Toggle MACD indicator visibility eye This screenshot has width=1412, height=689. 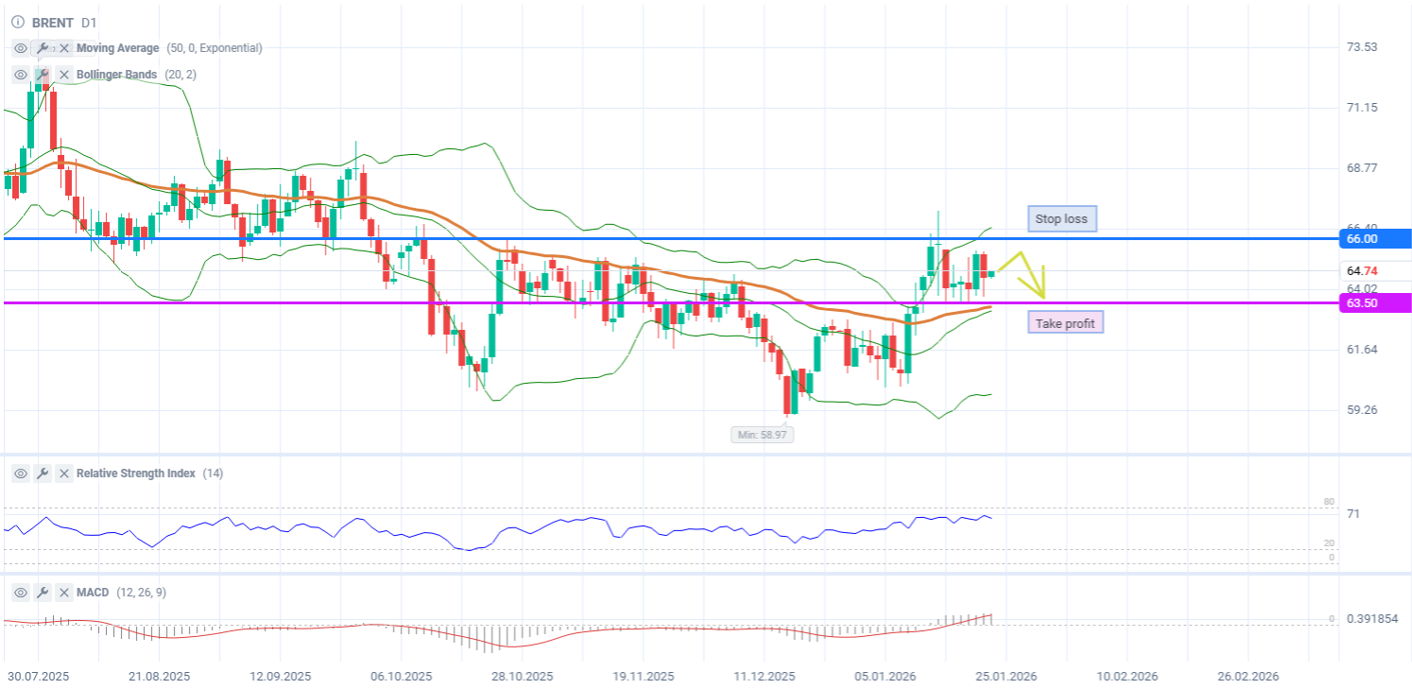click(x=21, y=593)
